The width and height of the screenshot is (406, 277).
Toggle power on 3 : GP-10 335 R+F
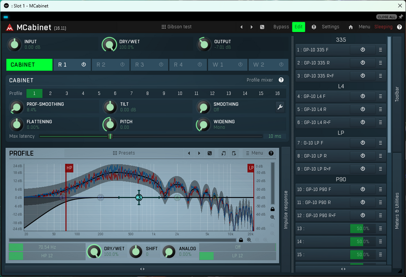(x=363, y=76)
